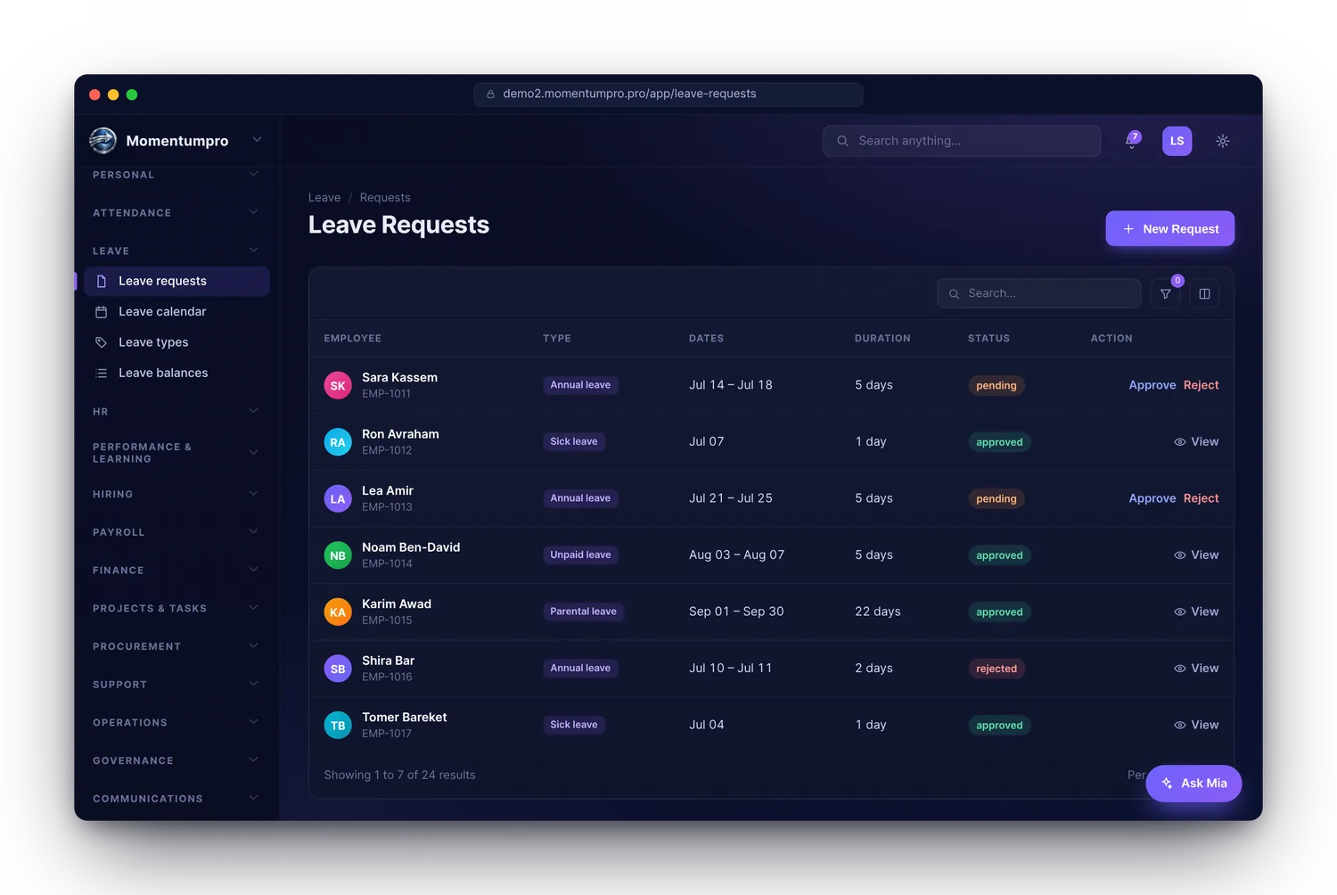Focus the table Search field
This screenshot has width=1337, height=895.
tap(1038, 293)
